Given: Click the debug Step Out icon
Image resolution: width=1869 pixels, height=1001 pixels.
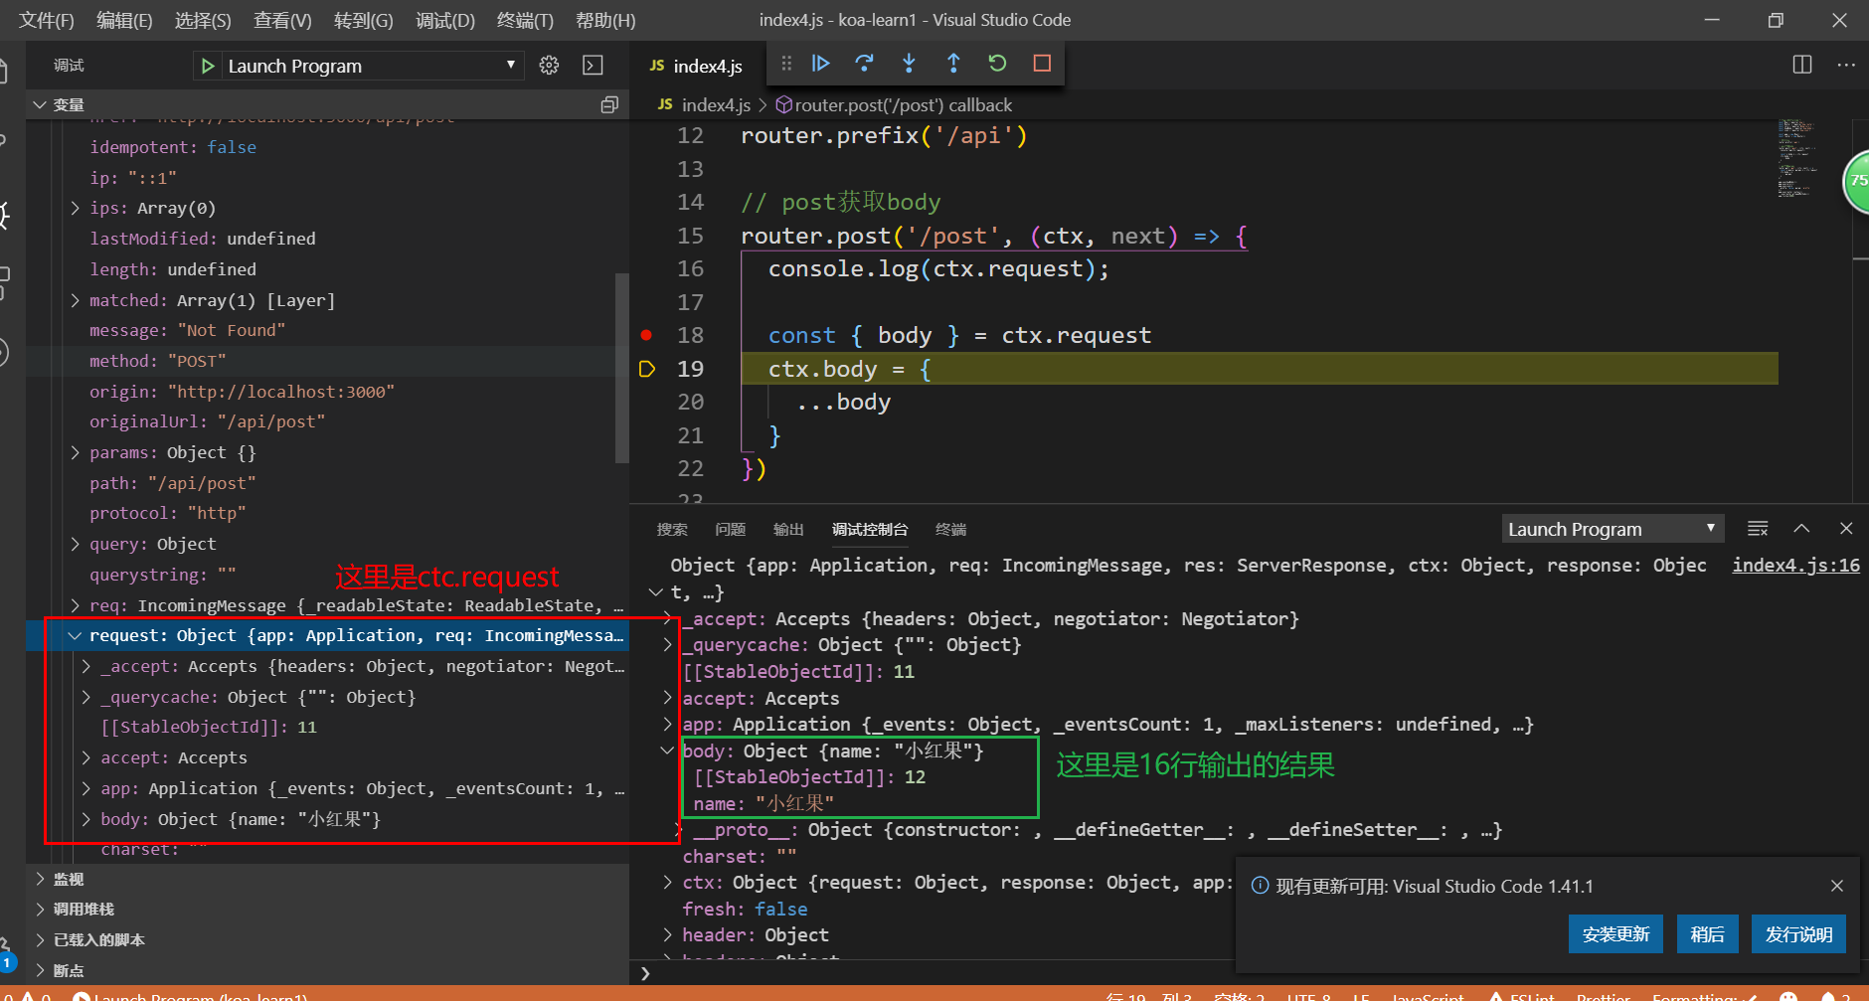Looking at the screenshot, I should (x=953, y=64).
